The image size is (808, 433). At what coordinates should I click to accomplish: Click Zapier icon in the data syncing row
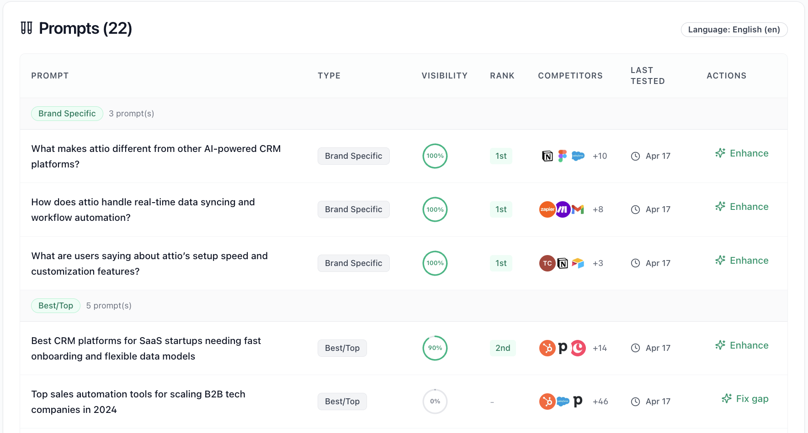click(548, 209)
